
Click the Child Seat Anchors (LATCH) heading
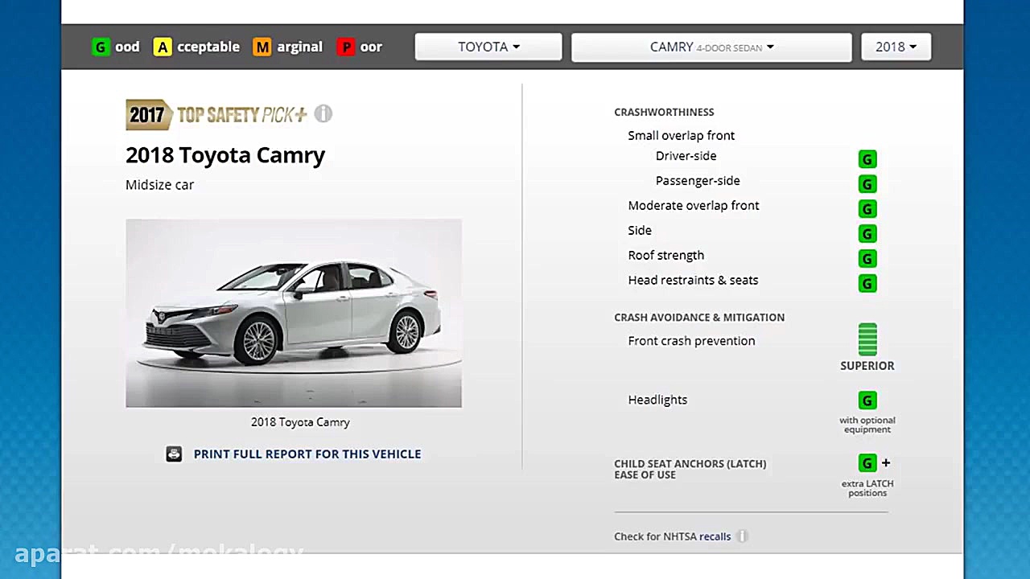tap(690, 470)
